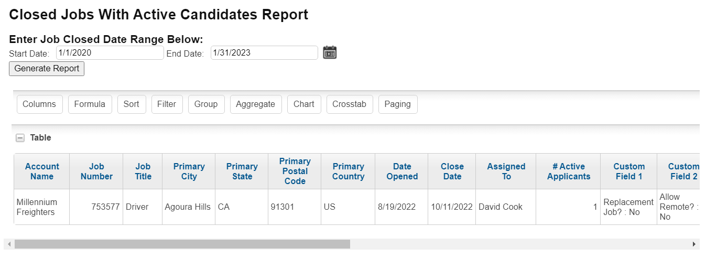Open the Columns options
Image resolution: width=706 pixels, height=258 pixels.
(x=39, y=104)
